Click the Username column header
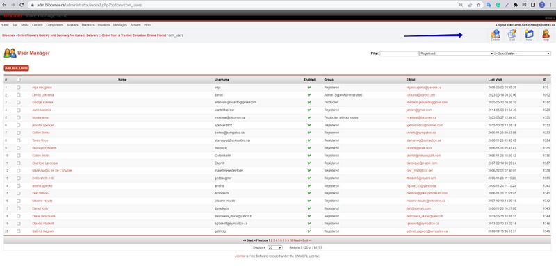 point(222,80)
